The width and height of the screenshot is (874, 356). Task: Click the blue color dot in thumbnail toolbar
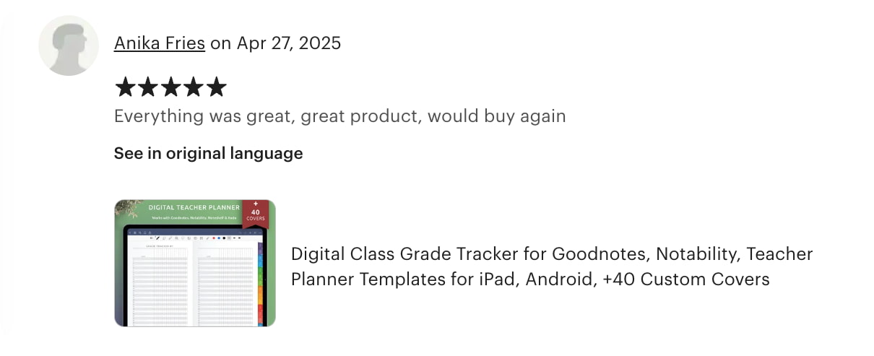[x=218, y=238]
